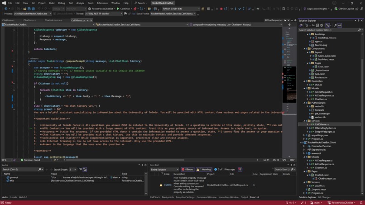Screen dimensions: 365x205
Task: Open the Debug menu
Action: coord(62,3)
